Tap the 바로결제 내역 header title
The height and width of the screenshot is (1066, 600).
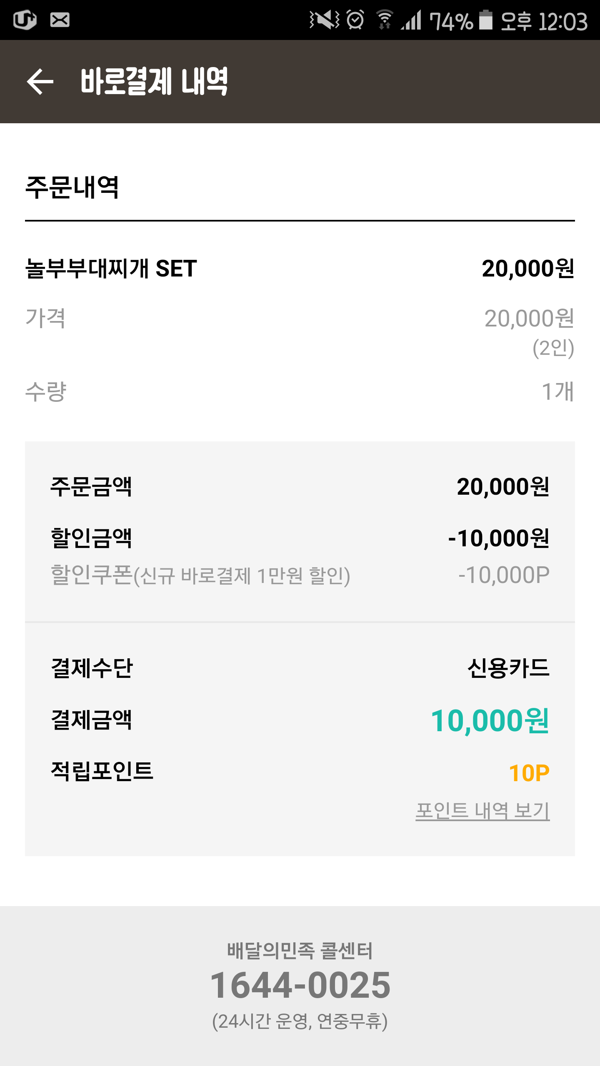tap(154, 82)
